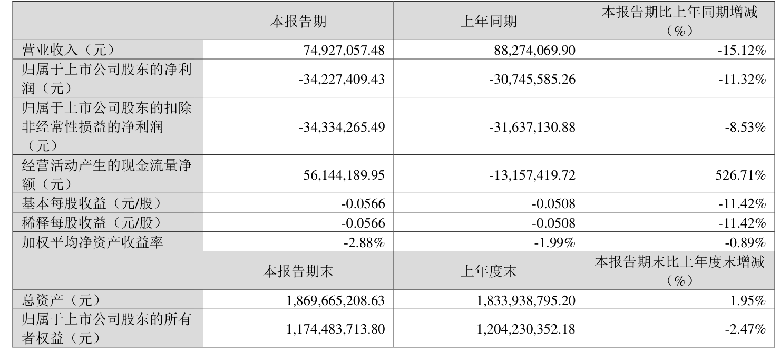Click the 稀释每股收益（元/股） label
The image size is (780, 352).
89,223
